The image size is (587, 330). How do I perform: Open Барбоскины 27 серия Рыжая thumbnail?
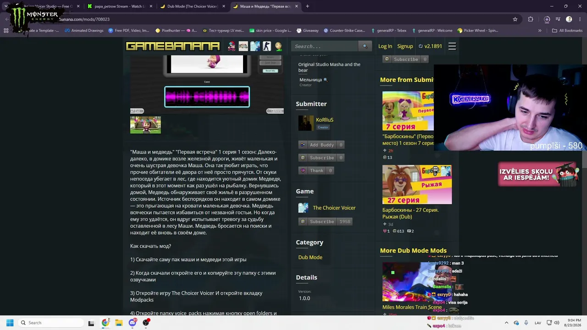[x=417, y=185]
